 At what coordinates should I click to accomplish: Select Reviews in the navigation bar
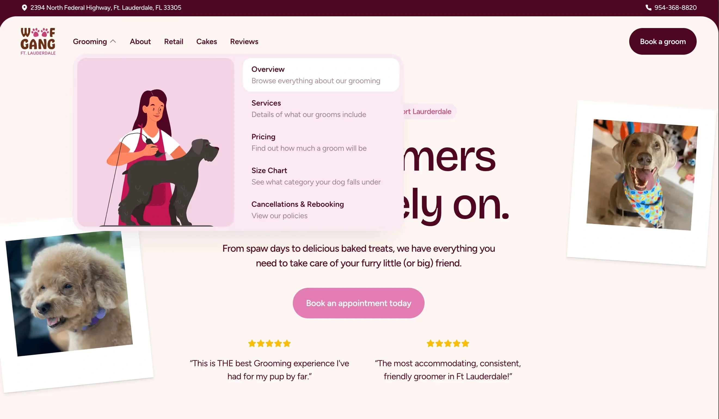point(244,42)
